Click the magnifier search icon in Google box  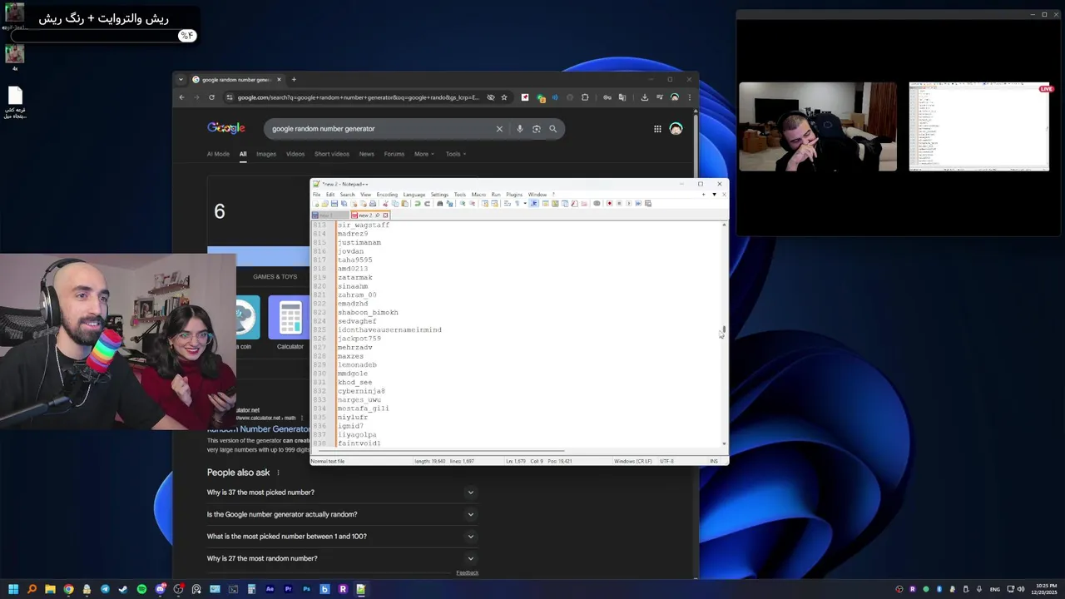(552, 129)
